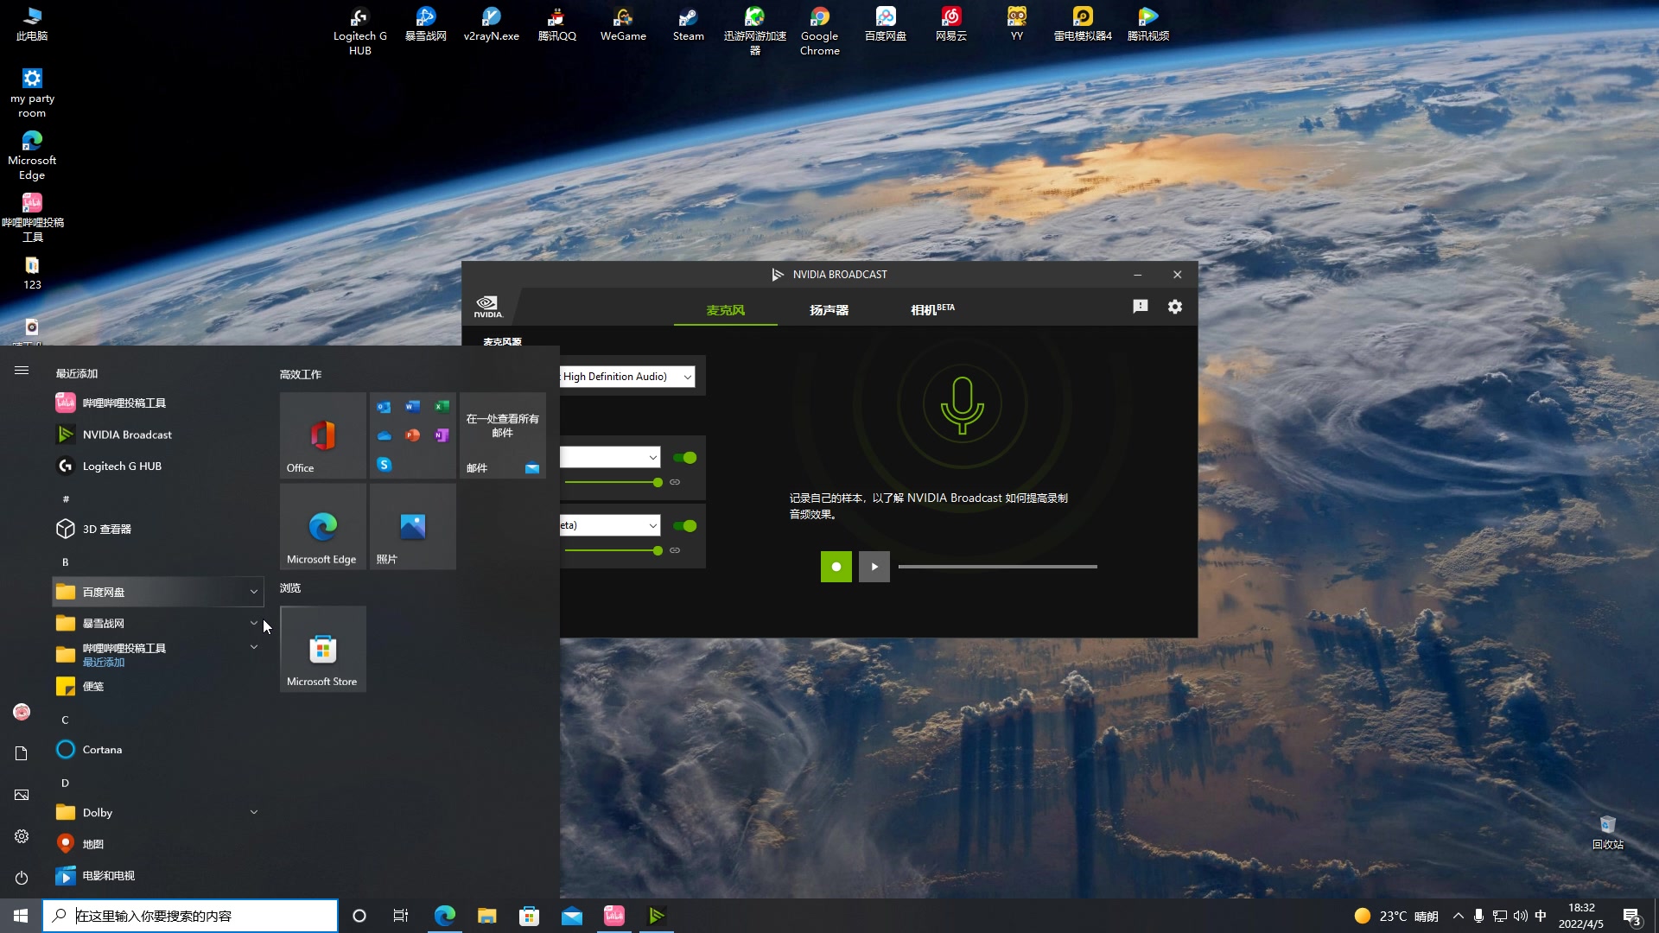Image resolution: width=1659 pixels, height=933 pixels.
Task: Seek on sample playback progress bar
Action: (x=997, y=567)
